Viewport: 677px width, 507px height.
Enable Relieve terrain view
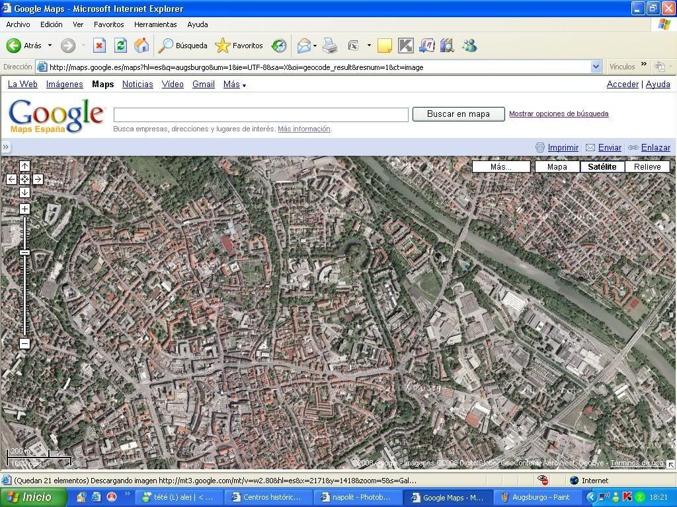click(x=647, y=166)
